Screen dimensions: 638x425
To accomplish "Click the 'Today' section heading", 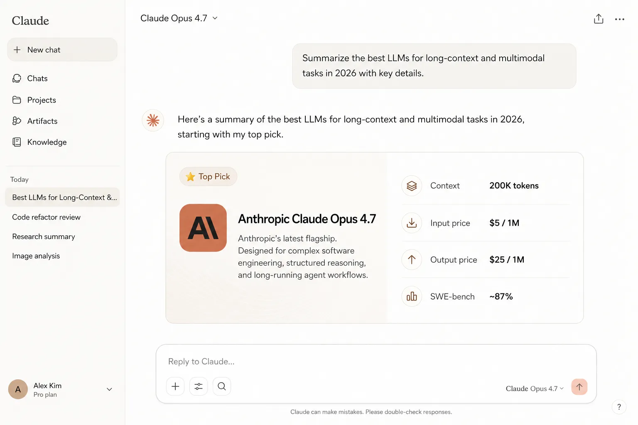I will tap(20, 180).
